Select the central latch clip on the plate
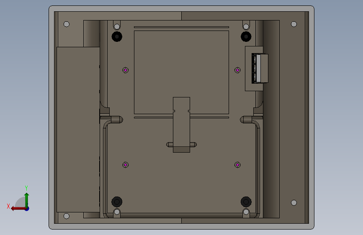This screenshot has width=363, height=235. [182, 125]
